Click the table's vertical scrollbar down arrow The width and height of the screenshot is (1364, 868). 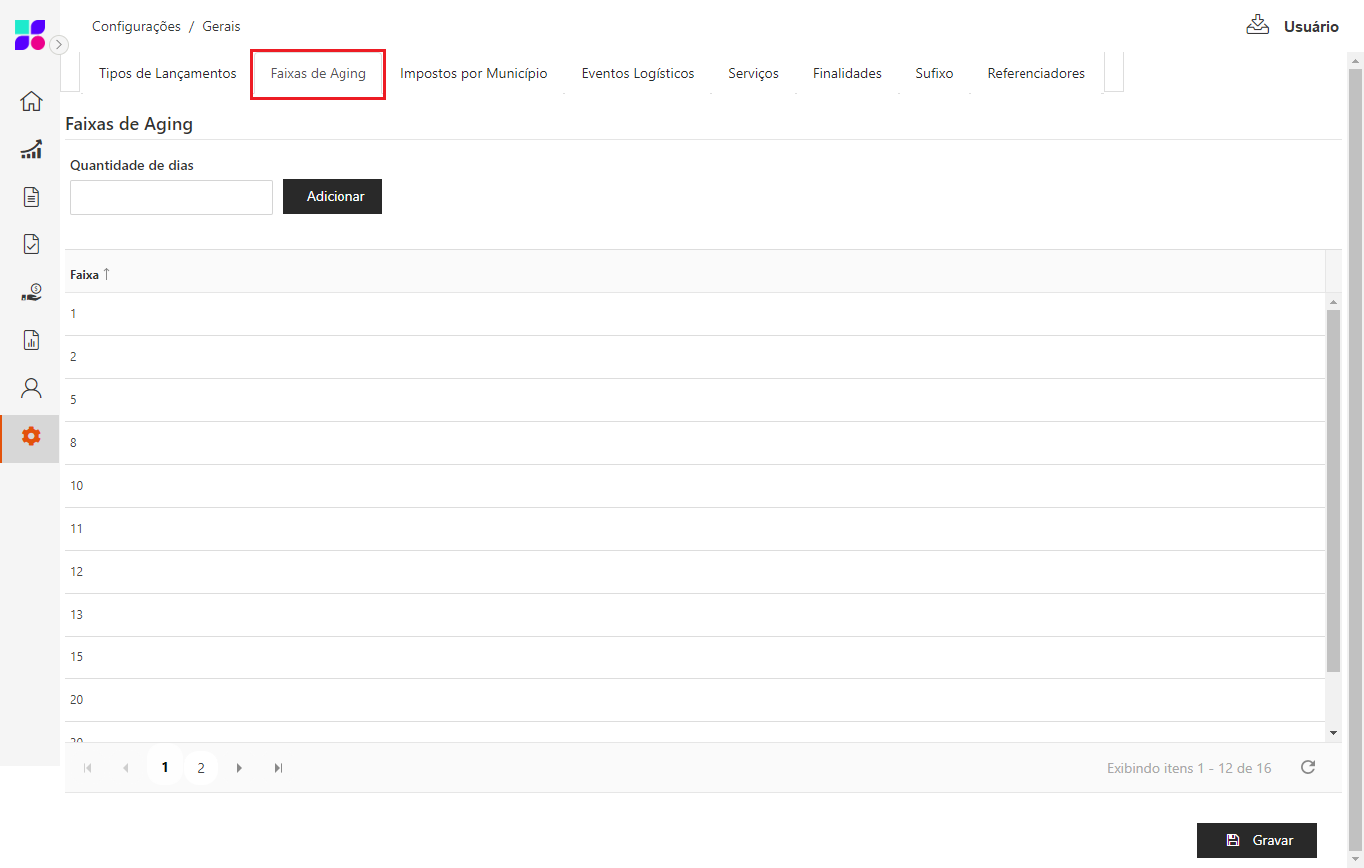(1333, 733)
